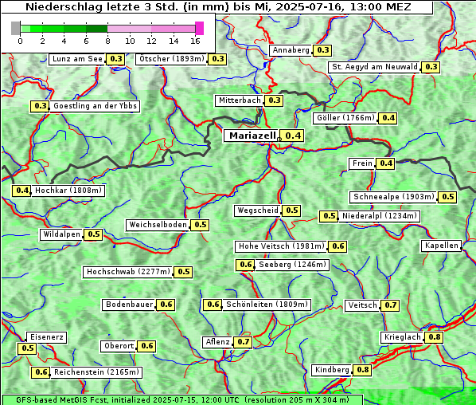Click the magenta above-16 legend swatch

pyautogui.click(x=200, y=28)
